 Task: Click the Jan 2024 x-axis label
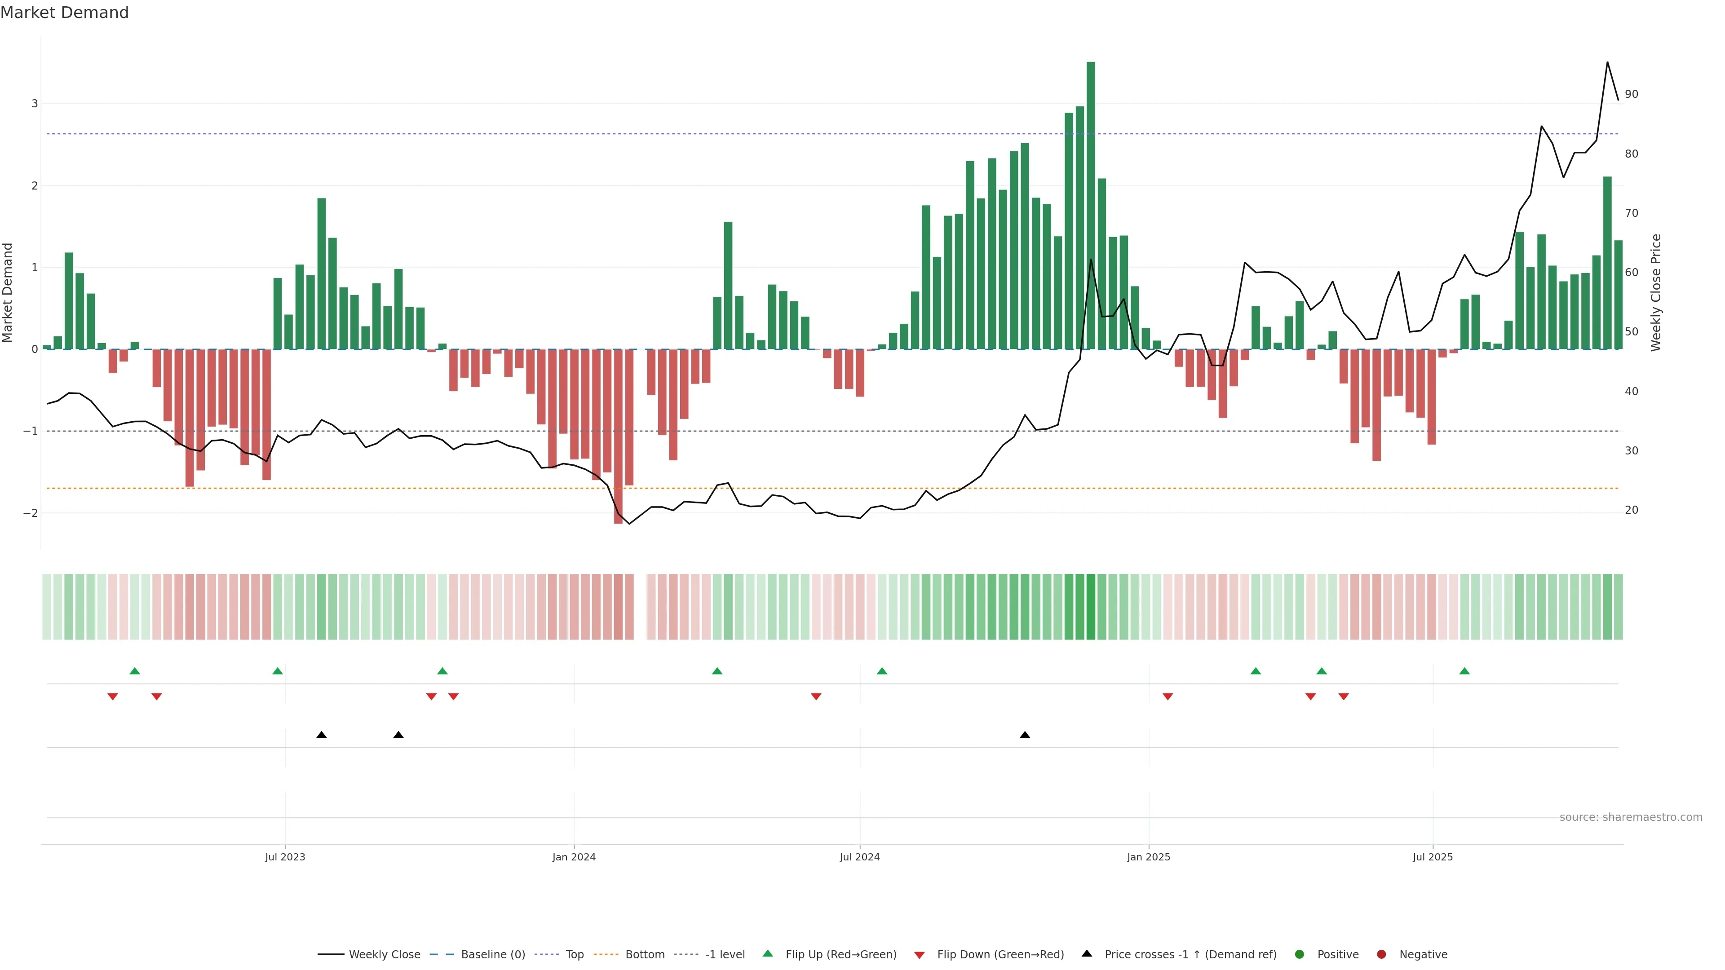[574, 857]
